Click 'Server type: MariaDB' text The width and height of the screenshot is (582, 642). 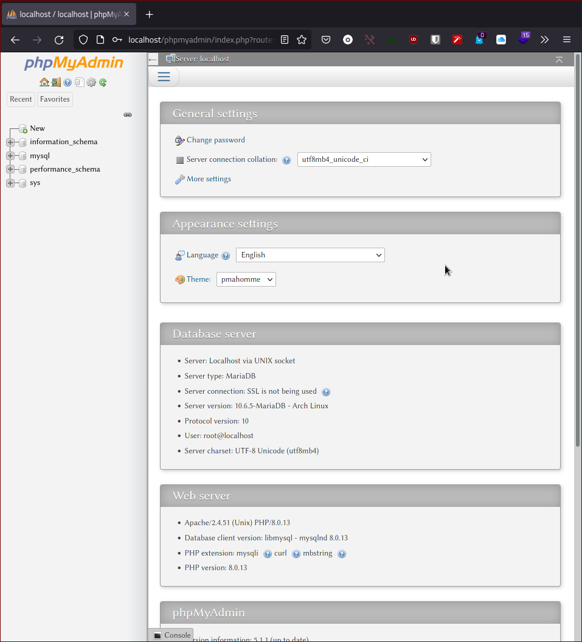[220, 376]
